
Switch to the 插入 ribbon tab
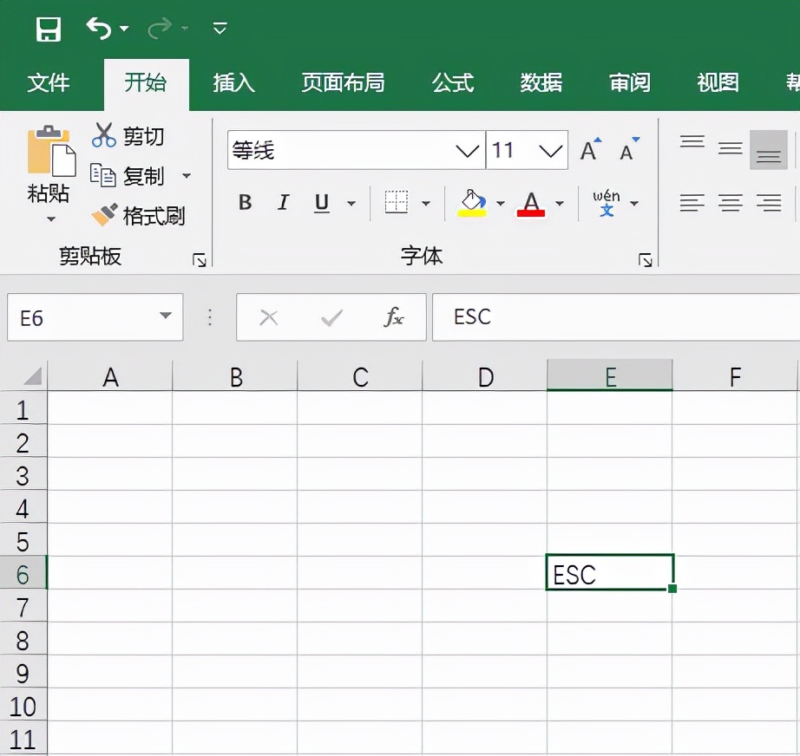coord(233,84)
